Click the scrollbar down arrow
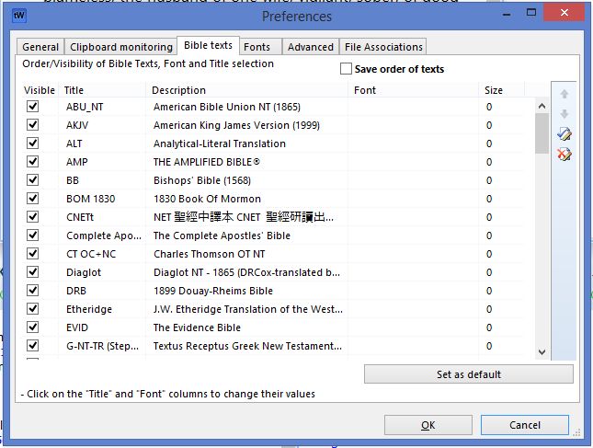This screenshot has width=593, height=448. 542,352
